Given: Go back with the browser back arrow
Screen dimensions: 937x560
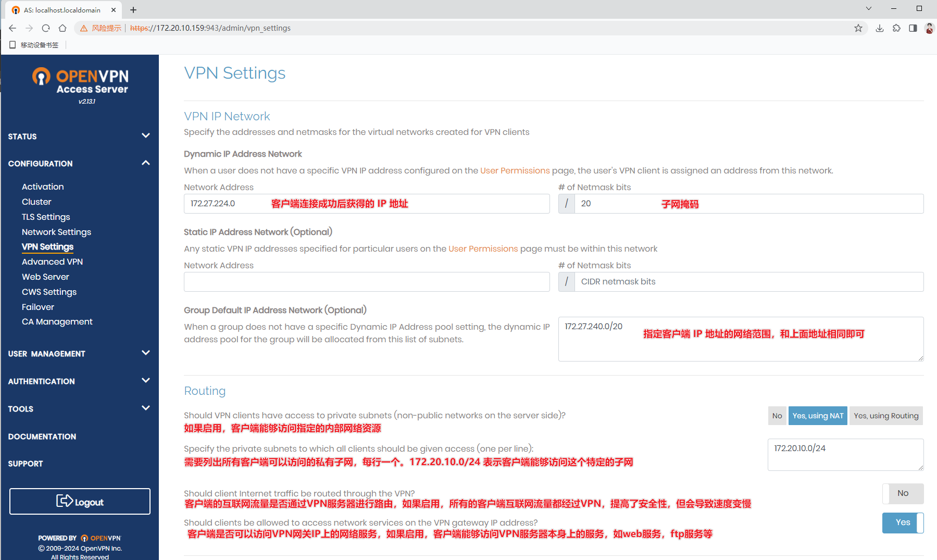Looking at the screenshot, I should coord(13,28).
